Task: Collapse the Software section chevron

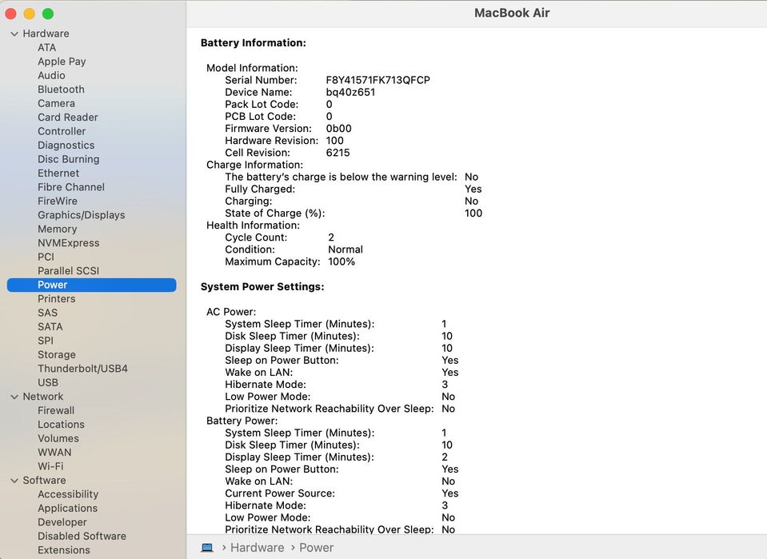Action: tap(14, 481)
